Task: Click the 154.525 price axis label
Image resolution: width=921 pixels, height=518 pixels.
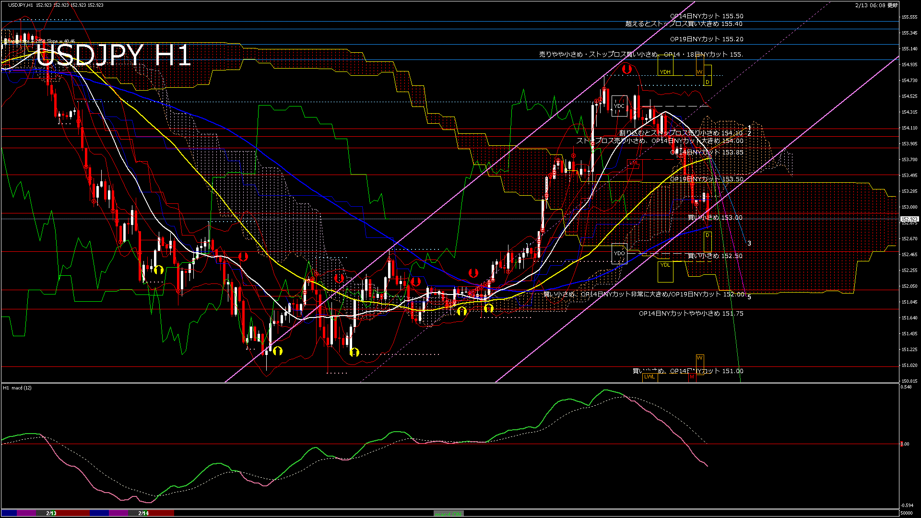Action: pyautogui.click(x=909, y=96)
